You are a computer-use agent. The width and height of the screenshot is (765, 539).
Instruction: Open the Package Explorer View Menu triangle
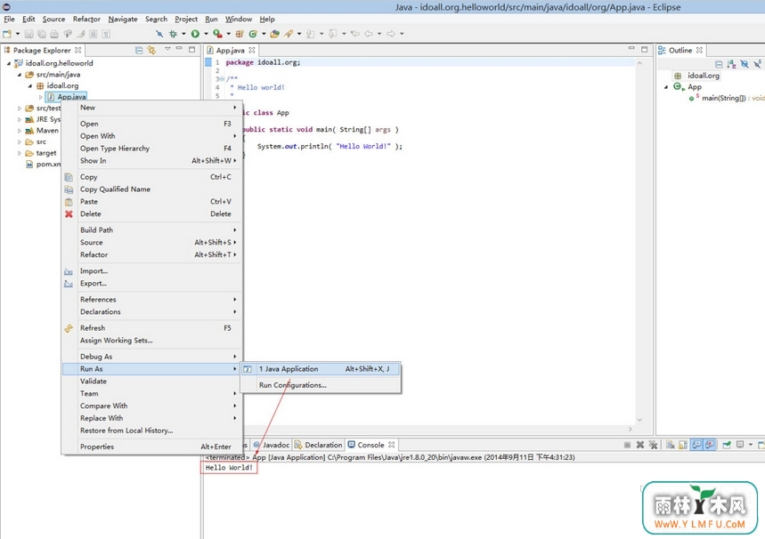(167, 49)
